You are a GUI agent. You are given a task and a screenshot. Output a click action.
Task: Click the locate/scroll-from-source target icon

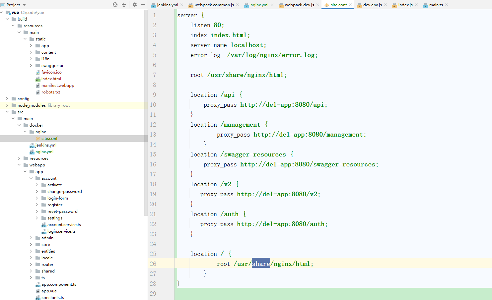click(115, 5)
